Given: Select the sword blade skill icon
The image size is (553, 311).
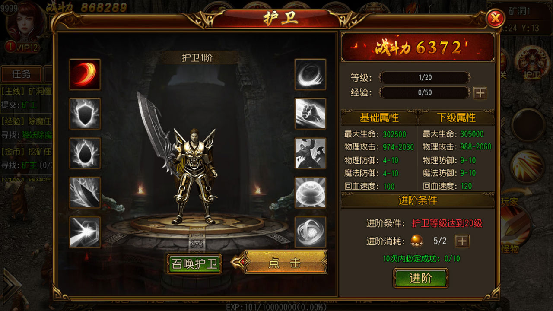Looking at the screenshot, I should pos(85,193).
